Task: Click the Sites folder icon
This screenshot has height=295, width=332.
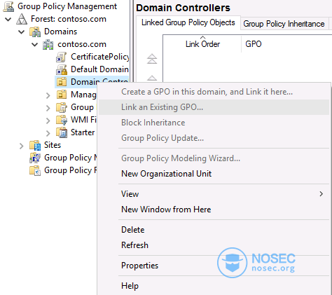Action: point(35,145)
